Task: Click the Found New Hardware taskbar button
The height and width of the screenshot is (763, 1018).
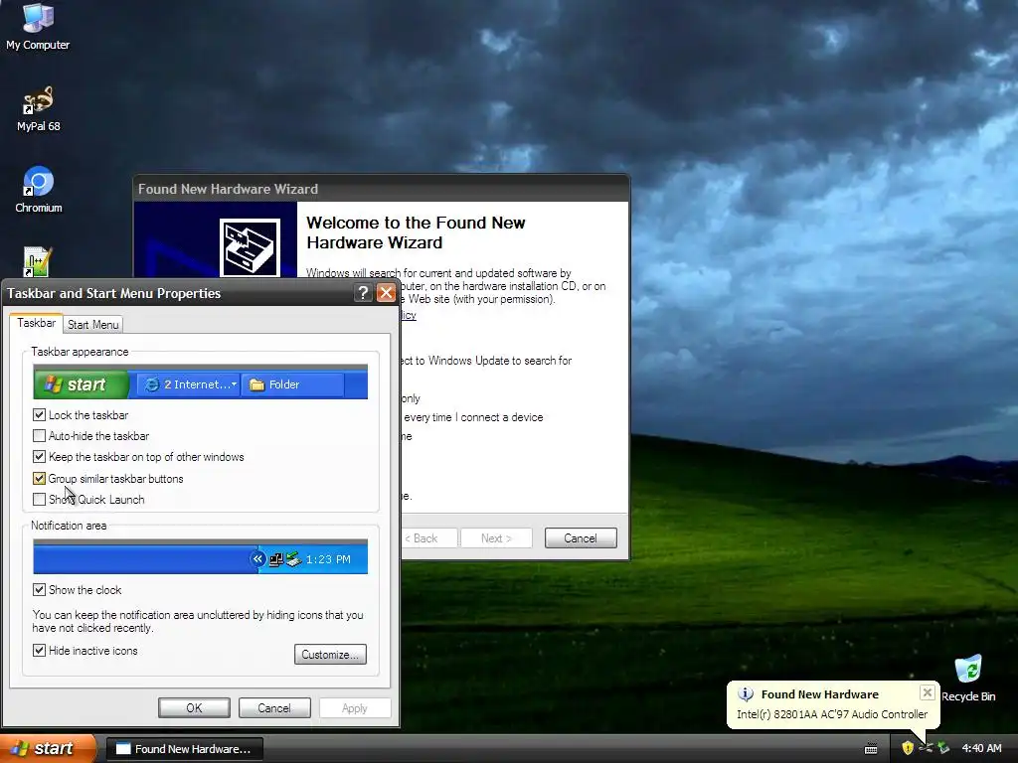Action: [184, 749]
